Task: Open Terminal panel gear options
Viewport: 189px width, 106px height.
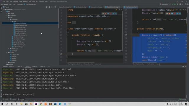Action: [x=183, y=66]
